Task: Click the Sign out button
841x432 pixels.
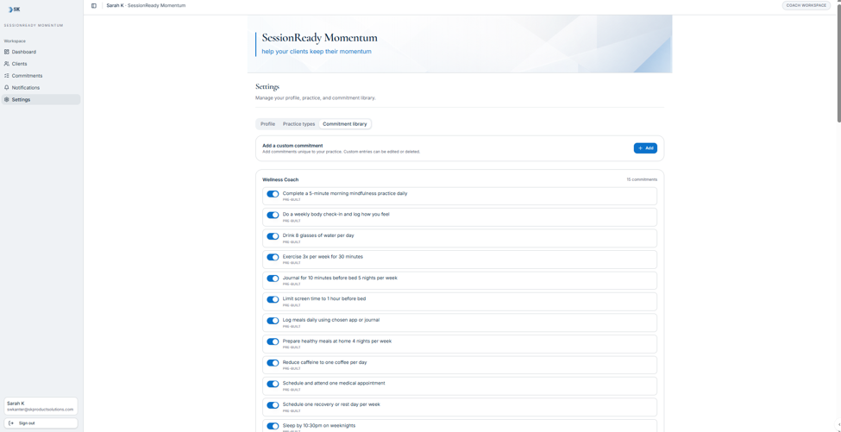Action: pos(41,423)
